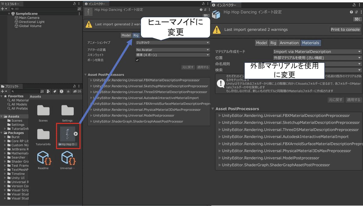Screen dimensions: 363x206
Task: Open the 位置 dropdown showing 外部マテリアルを使用
Action: 317,58
